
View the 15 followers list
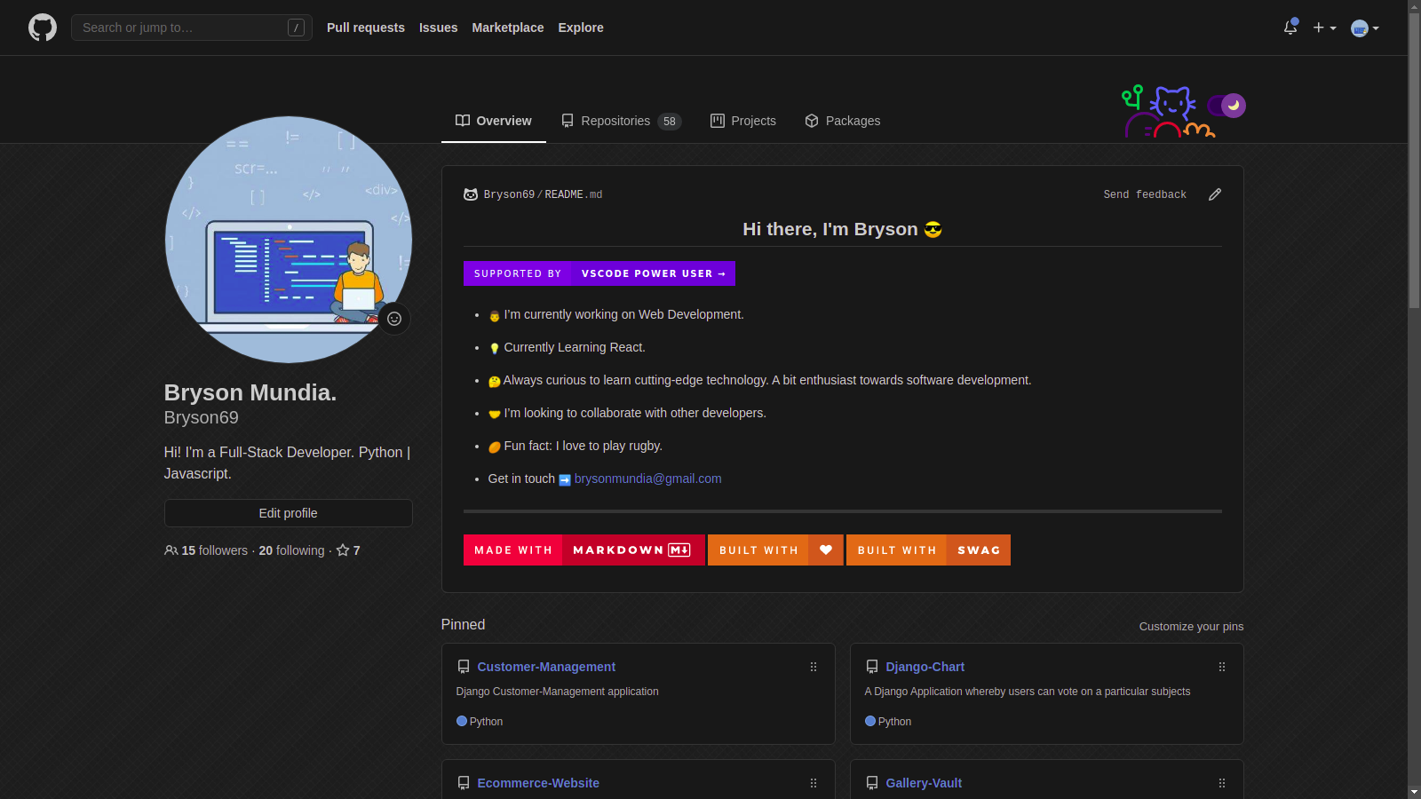click(214, 550)
